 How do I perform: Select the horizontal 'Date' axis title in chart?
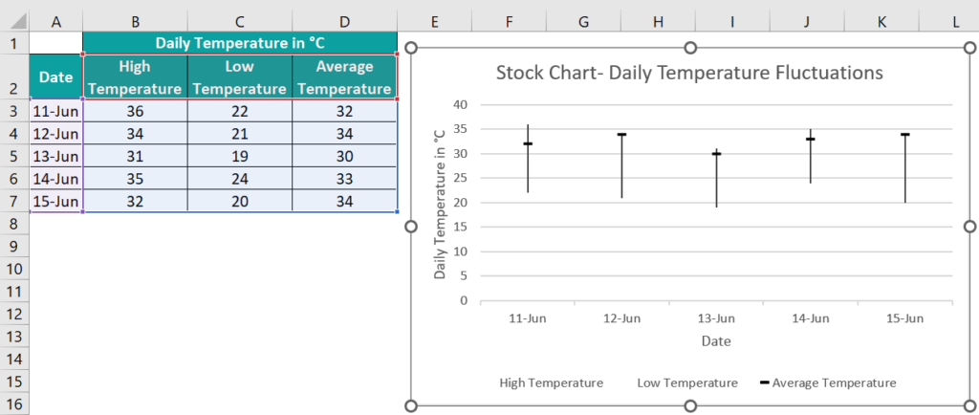(x=716, y=340)
